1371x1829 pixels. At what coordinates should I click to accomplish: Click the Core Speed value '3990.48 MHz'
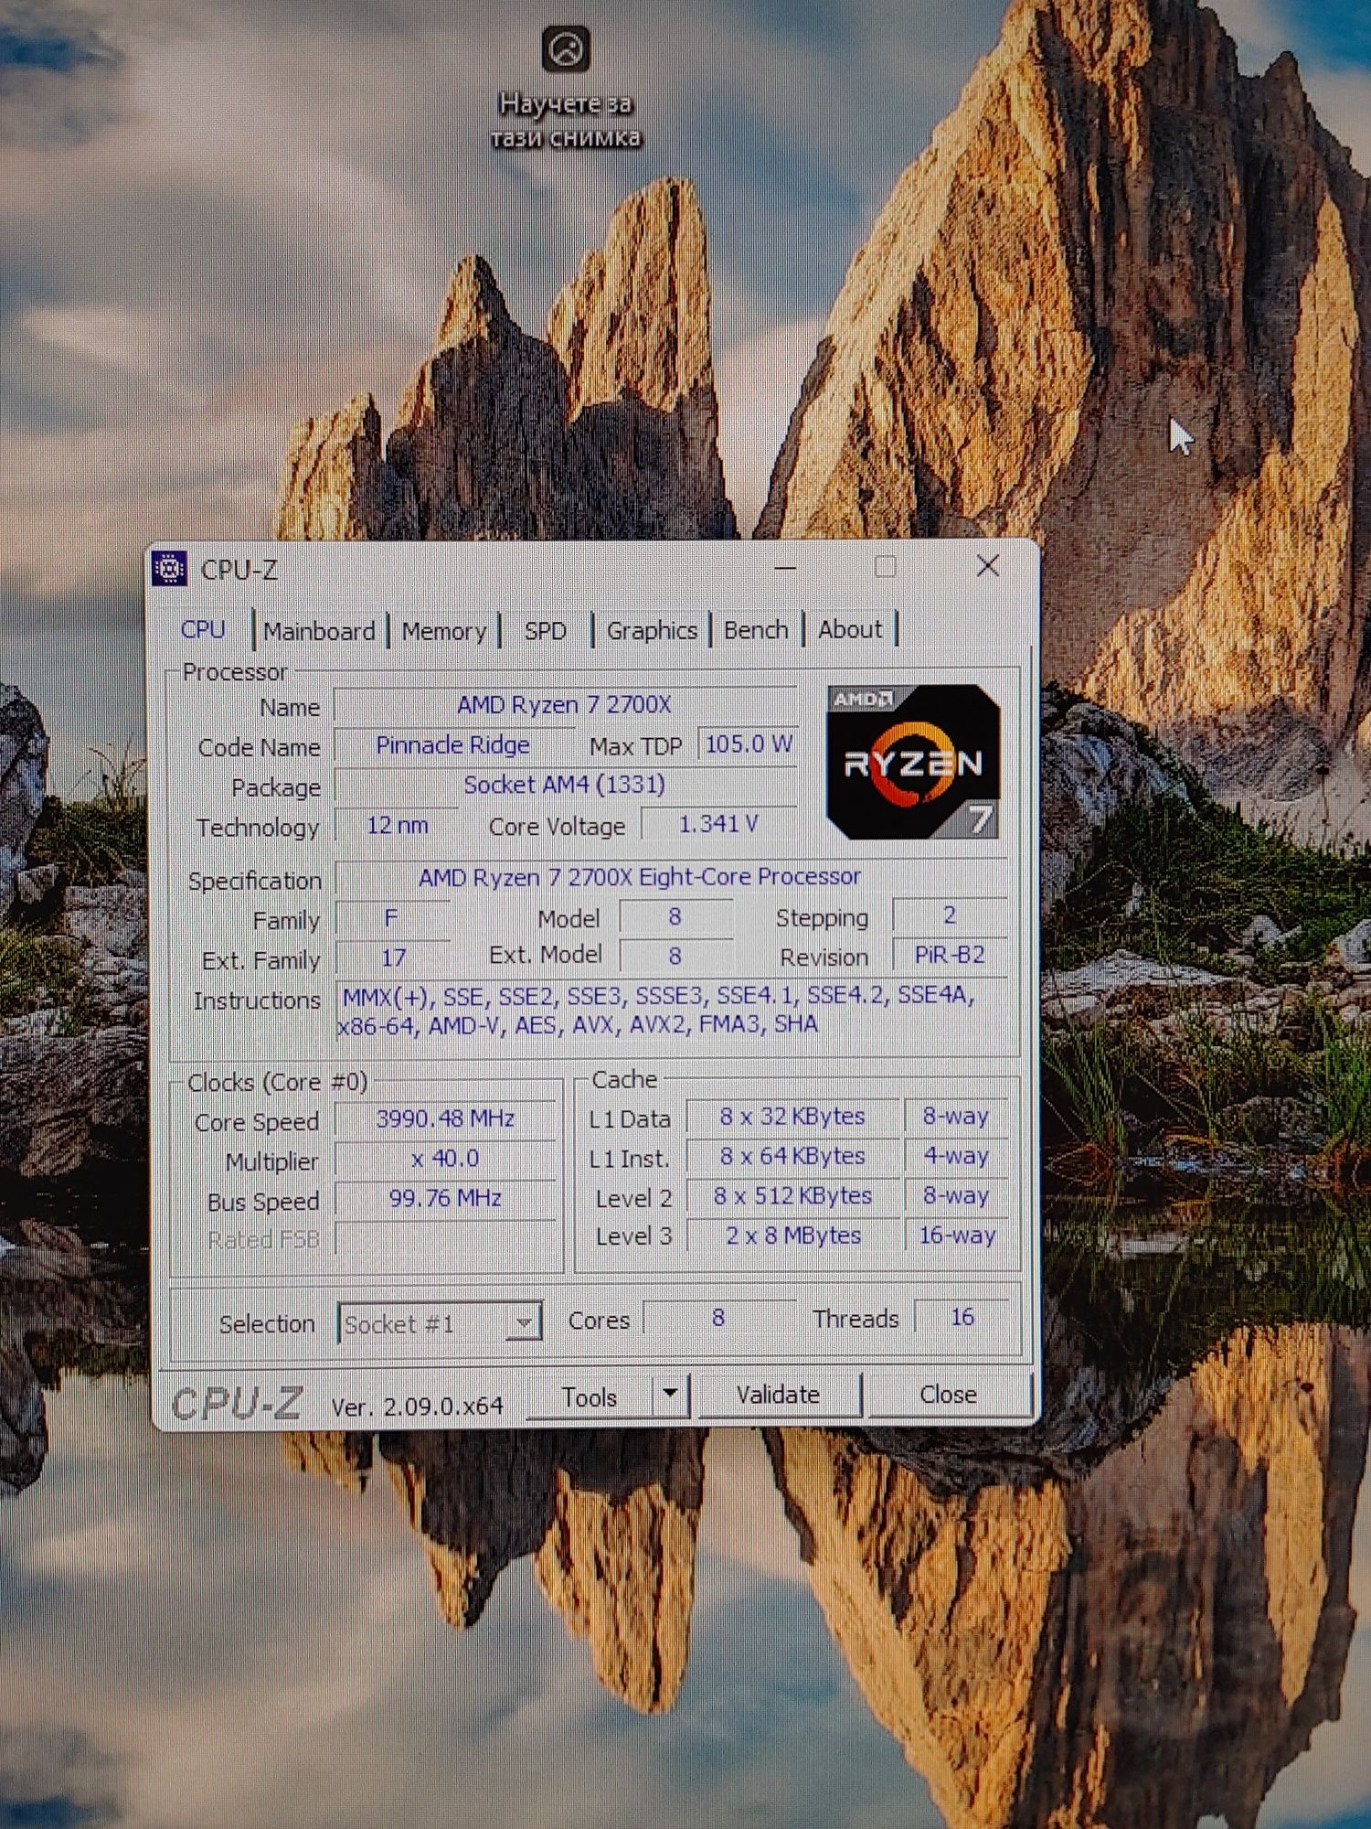click(445, 1118)
